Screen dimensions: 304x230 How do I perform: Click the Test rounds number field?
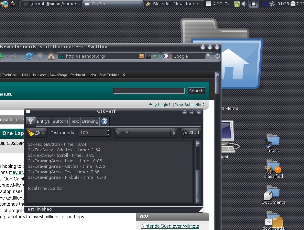[92, 133]
